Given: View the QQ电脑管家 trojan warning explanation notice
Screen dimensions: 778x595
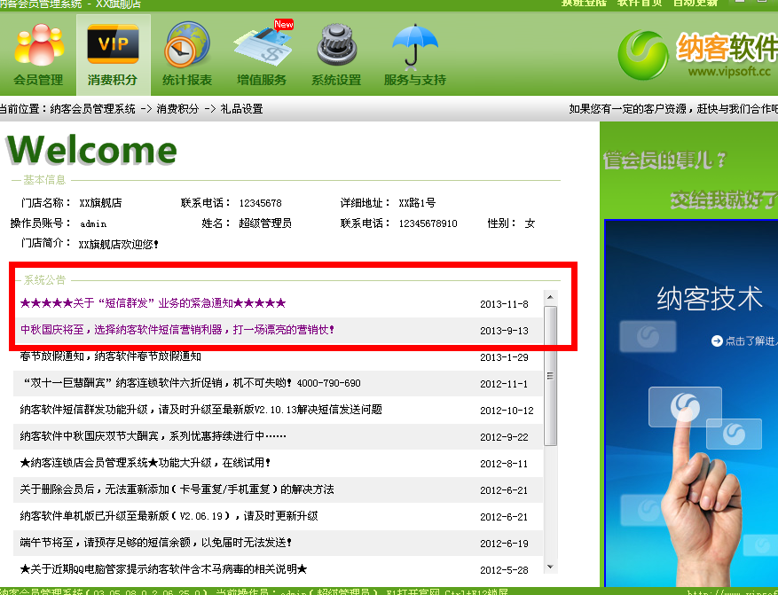Looking at the screenshot, I should point(163,569).
